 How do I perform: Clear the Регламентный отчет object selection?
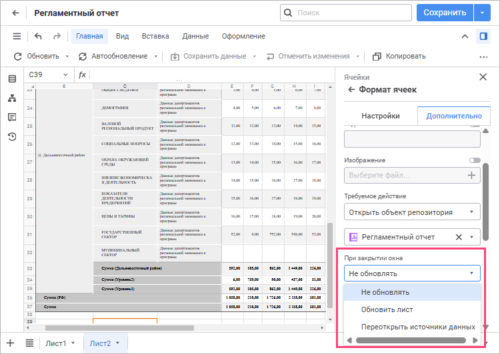click(459, 237)
